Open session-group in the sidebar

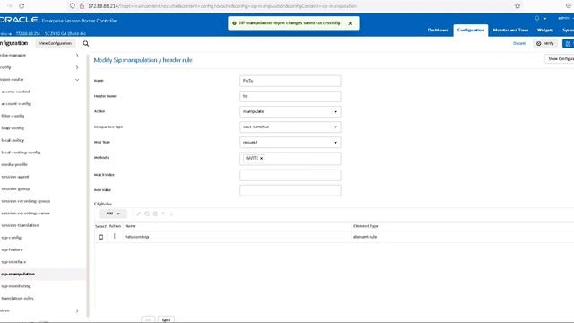click(16, 189)
